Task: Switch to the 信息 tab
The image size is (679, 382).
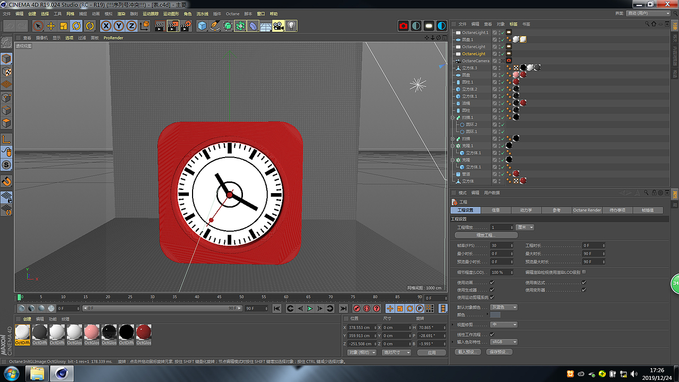Action: pos(495,210)
